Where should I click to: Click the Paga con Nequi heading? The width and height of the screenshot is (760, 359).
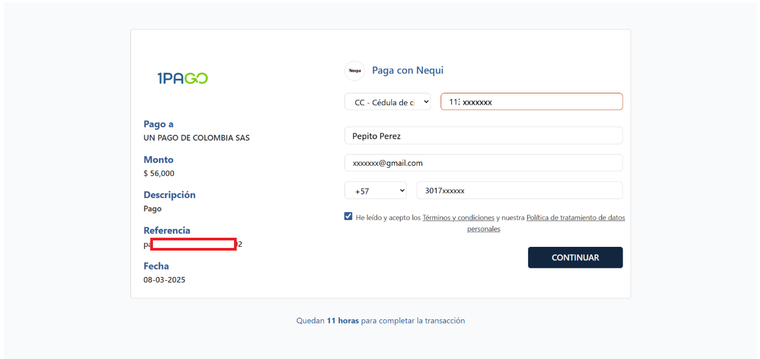(407, 70)
